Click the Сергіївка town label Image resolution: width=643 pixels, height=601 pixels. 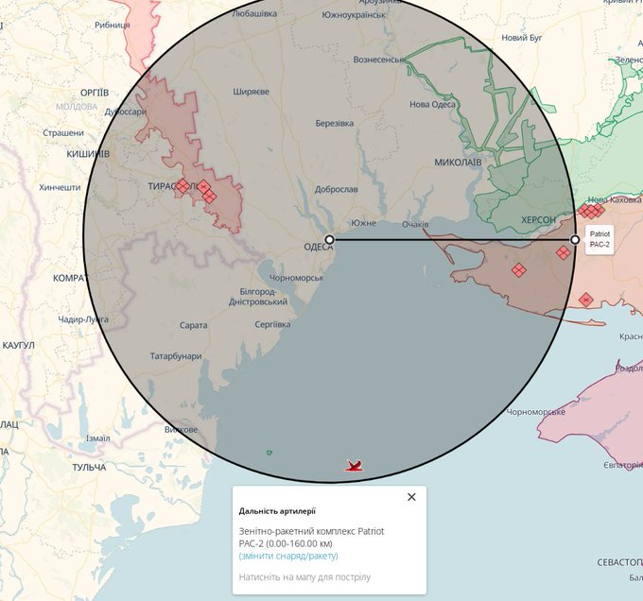coord(272,324)
